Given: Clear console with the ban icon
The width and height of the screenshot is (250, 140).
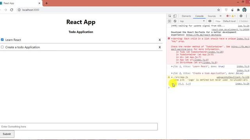Looking at the screenshot, I should pos(175,21).
